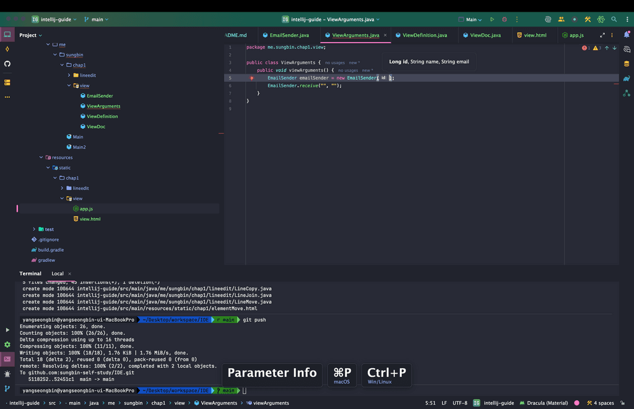The image size is (634, 409).
Task: Open the Code With Me people icon
Action: click(x=561, y=19)
